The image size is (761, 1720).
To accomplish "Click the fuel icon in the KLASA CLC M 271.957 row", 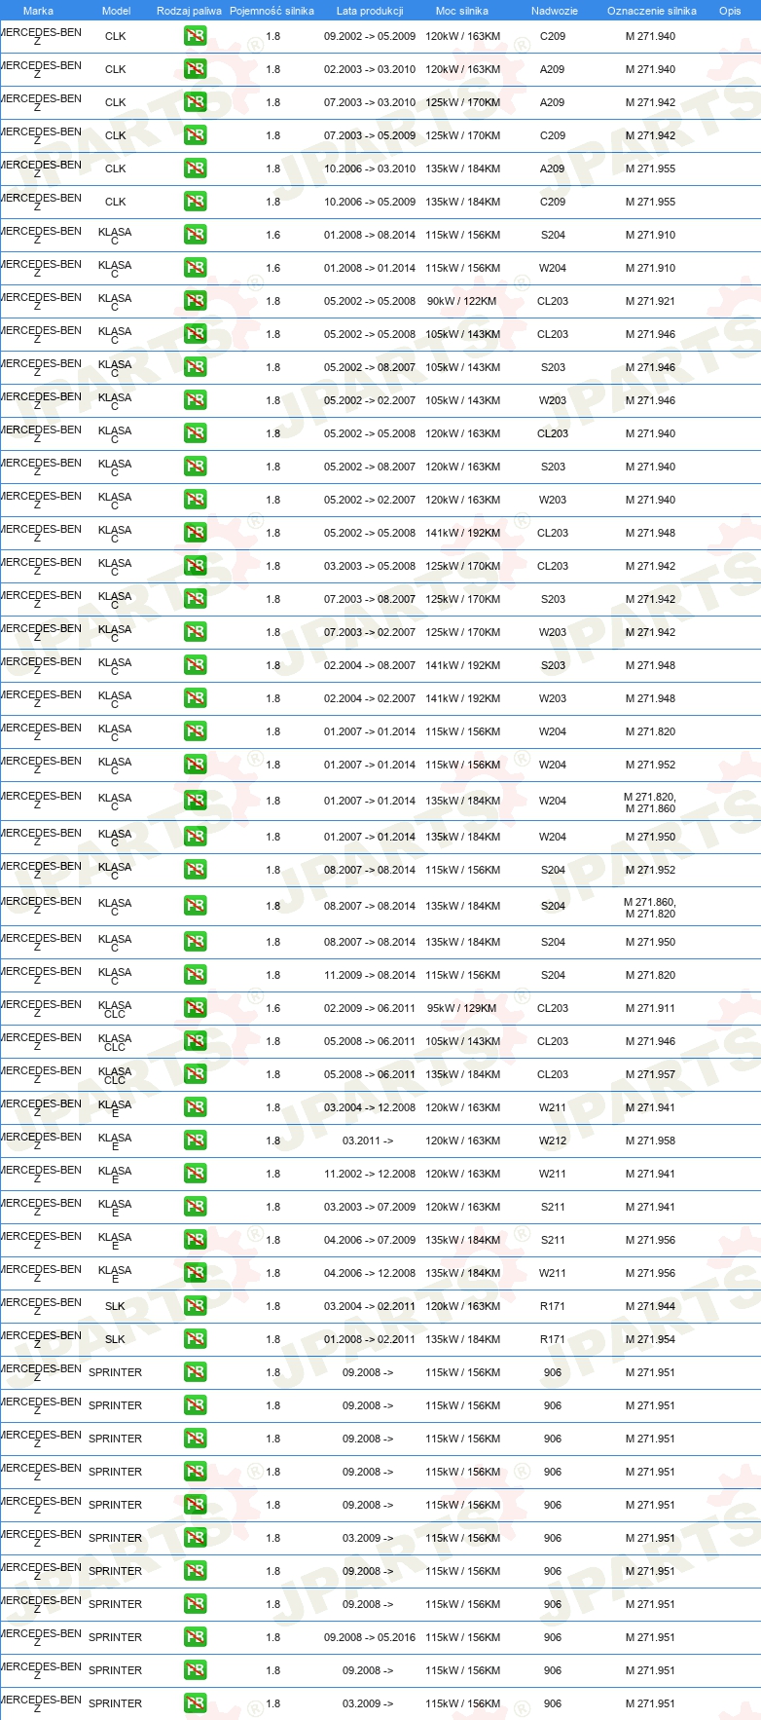I will click(x=196, y=1074).
